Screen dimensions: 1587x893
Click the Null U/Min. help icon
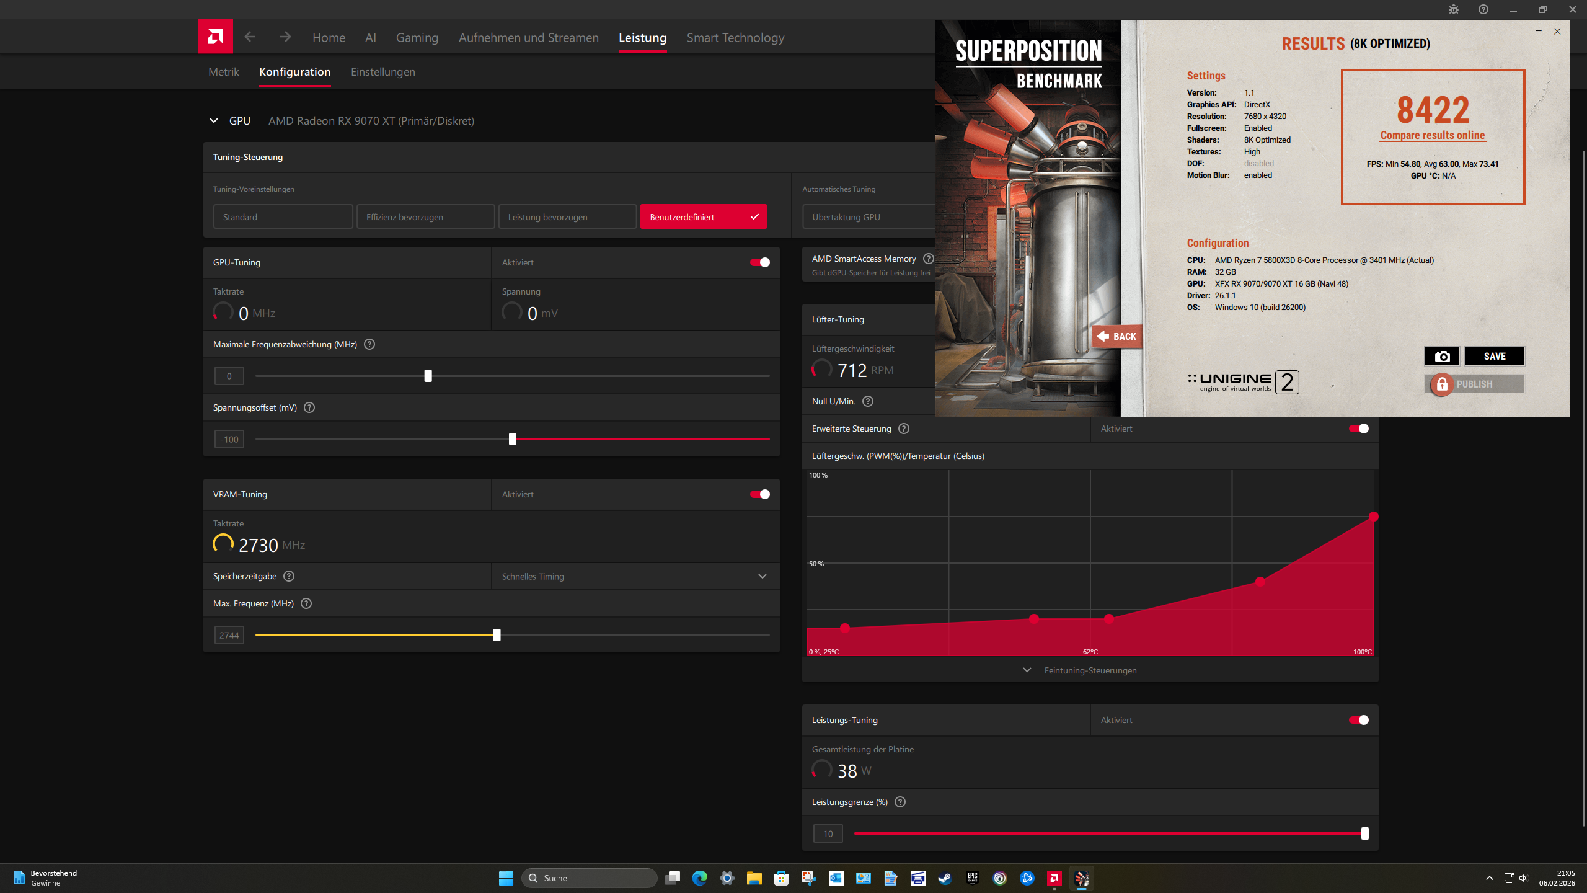point(868,401)
